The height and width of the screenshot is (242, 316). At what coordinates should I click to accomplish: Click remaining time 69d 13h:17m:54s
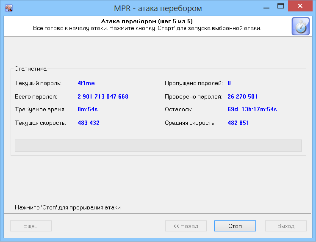[x=252, y=109]
